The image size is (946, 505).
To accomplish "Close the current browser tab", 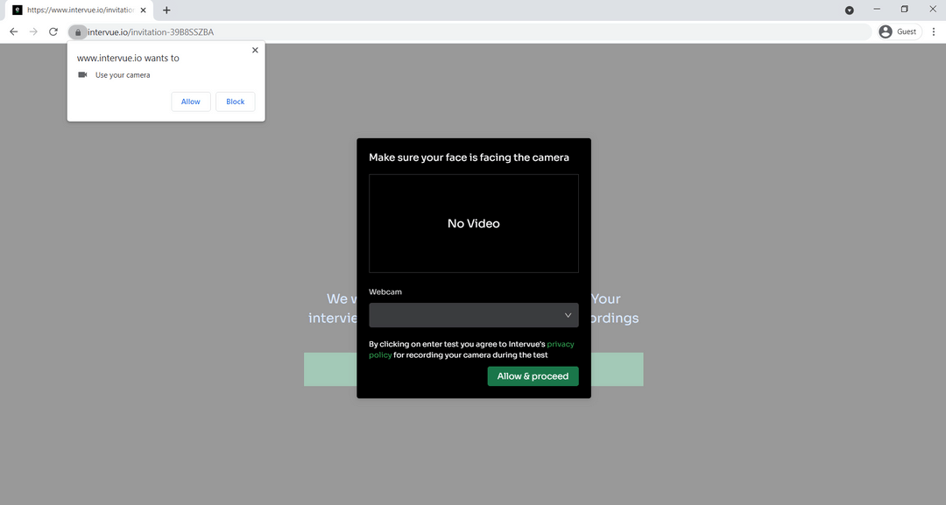I will (x=143, y=10).
